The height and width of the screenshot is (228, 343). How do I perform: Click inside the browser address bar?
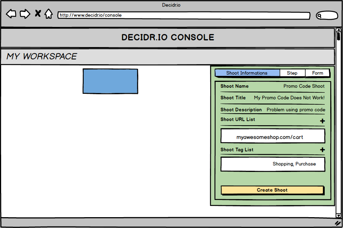click(183, 15)
